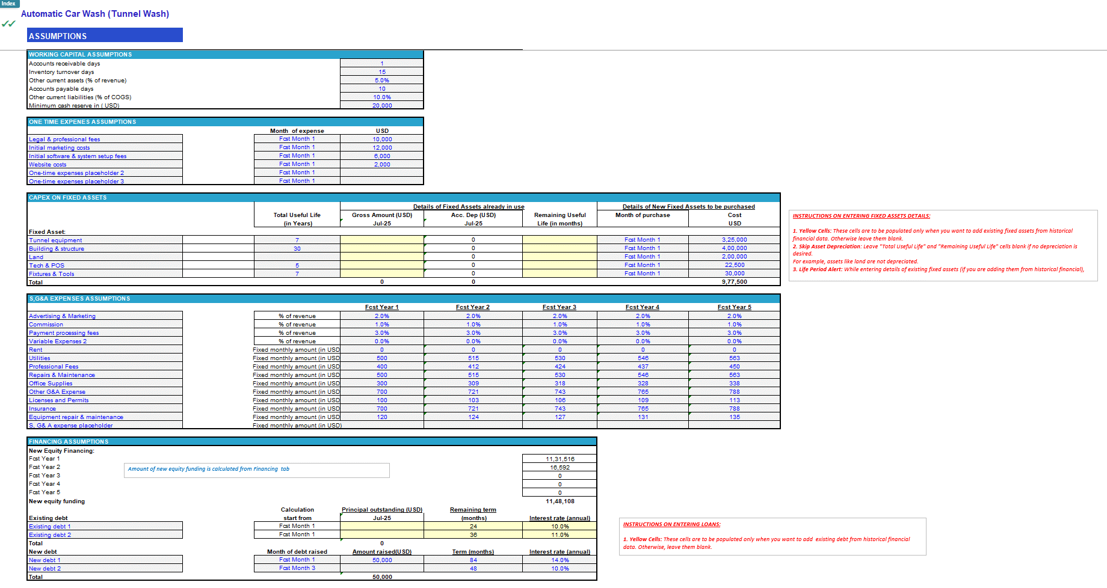Select the Accounts receivable days value cell
1107x588 pixels.
382,63
